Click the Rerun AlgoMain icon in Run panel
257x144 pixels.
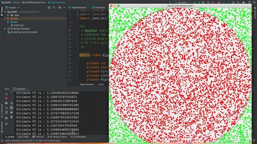click(x=6, y=94)
